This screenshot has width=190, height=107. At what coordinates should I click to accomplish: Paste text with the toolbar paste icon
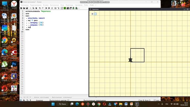[x=36, y=8]
